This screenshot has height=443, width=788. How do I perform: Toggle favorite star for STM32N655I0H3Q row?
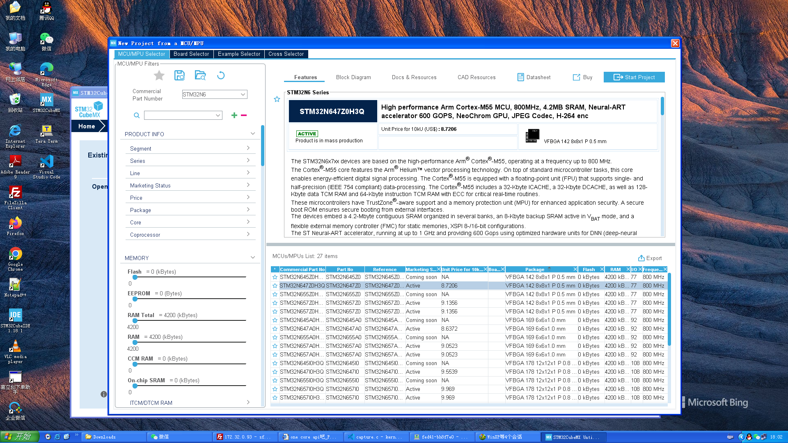pos(275,381)
